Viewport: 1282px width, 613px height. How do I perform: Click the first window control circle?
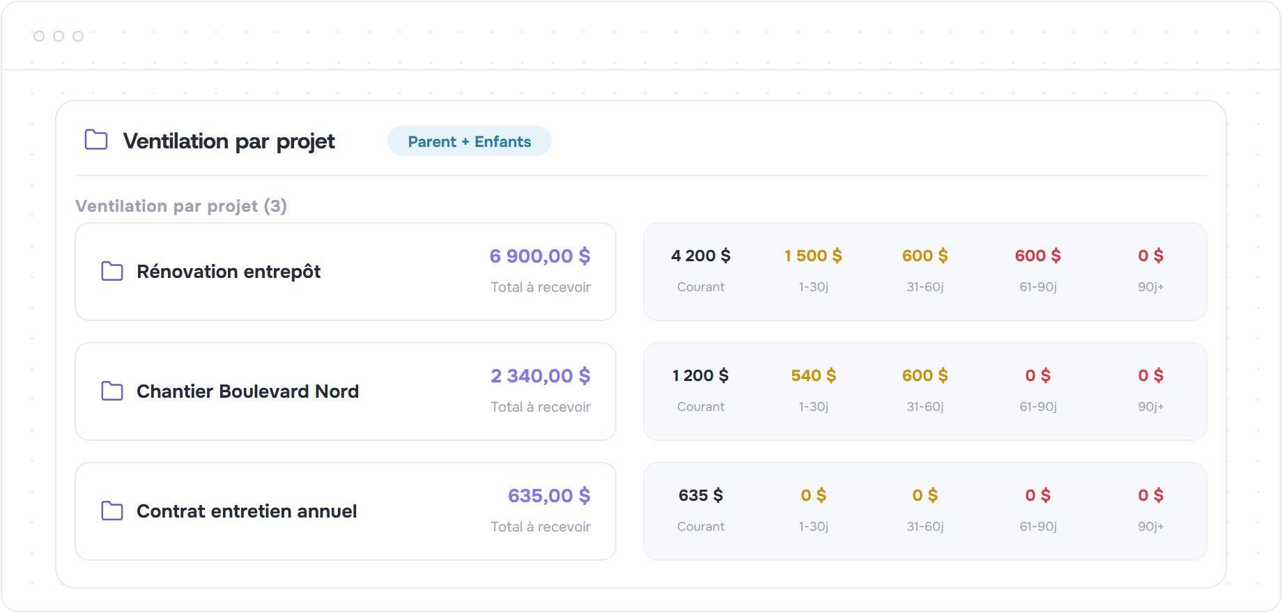[39, 36]
